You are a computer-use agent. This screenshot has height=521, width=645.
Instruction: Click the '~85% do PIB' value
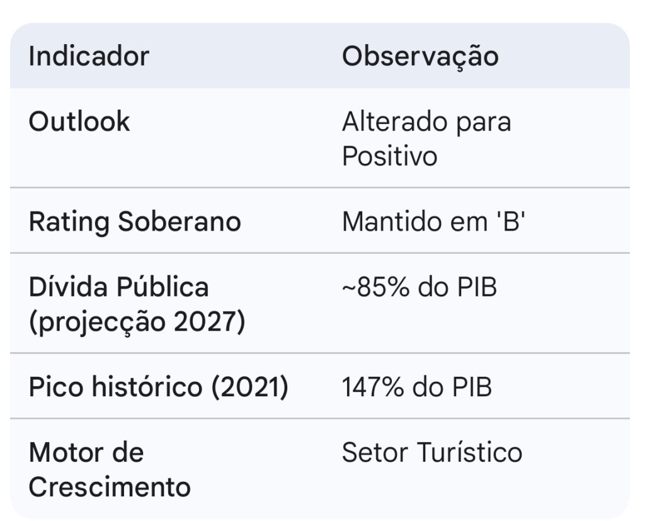pyautogui.click(x=419, y=287)
